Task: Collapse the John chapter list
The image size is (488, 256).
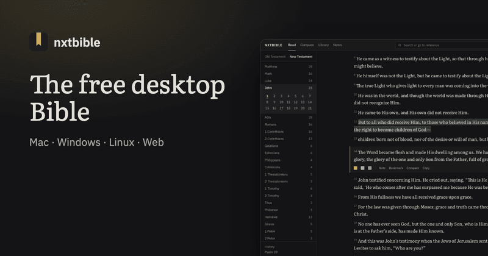Action: (x=288, y=88)
